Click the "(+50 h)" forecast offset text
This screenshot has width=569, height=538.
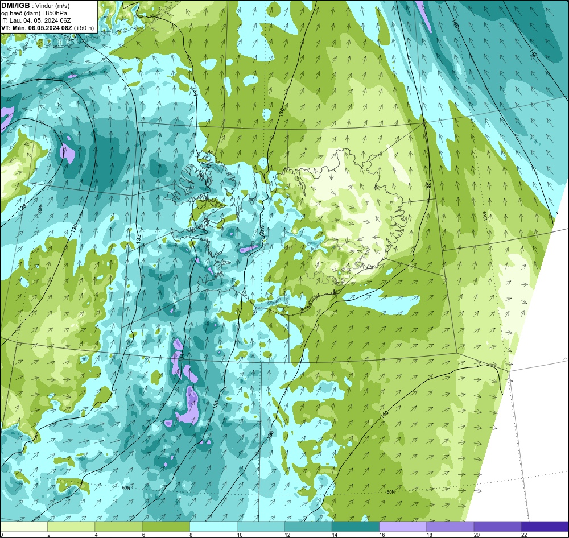coord(84,28)
